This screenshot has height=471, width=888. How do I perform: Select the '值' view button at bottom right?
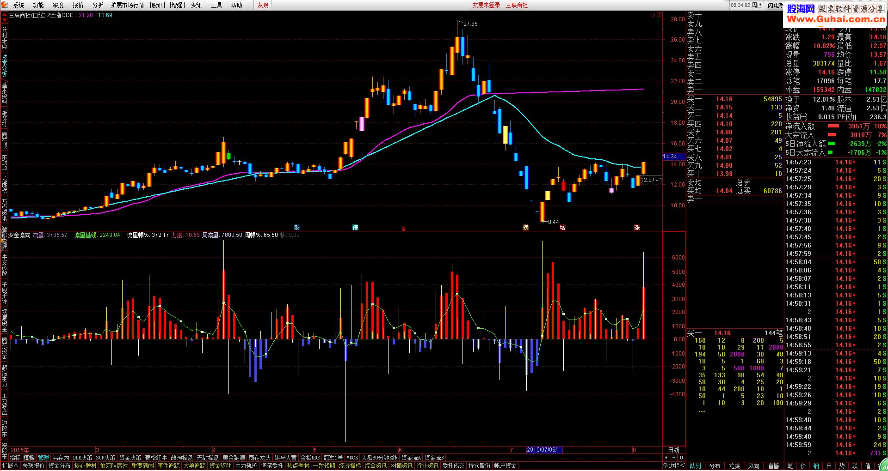pos(868,466)
